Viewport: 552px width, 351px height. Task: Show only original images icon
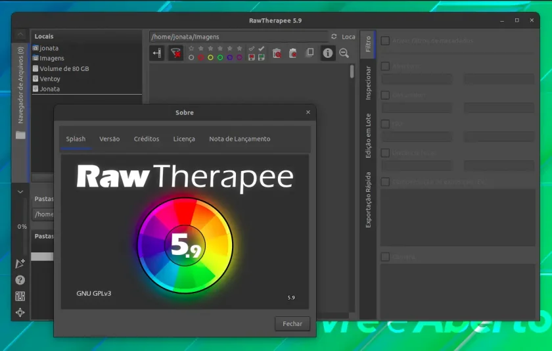click(310, 53)
